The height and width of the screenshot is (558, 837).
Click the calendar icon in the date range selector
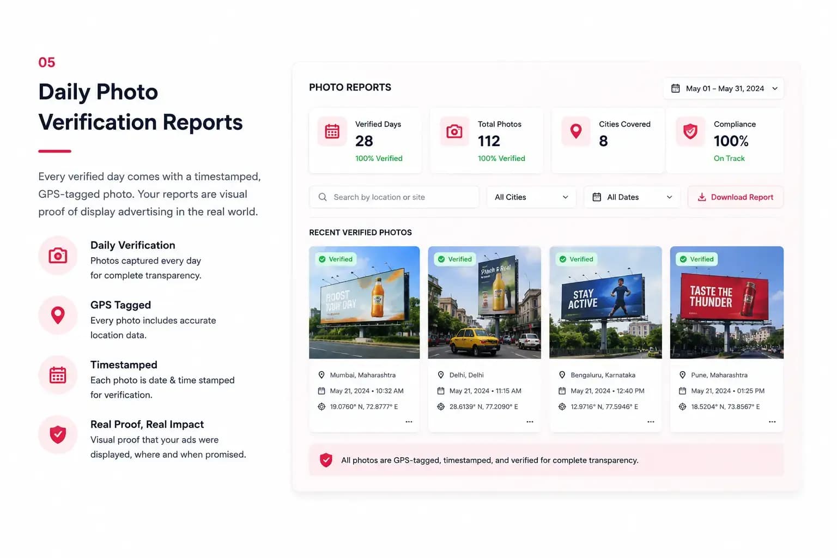(675, 88)
